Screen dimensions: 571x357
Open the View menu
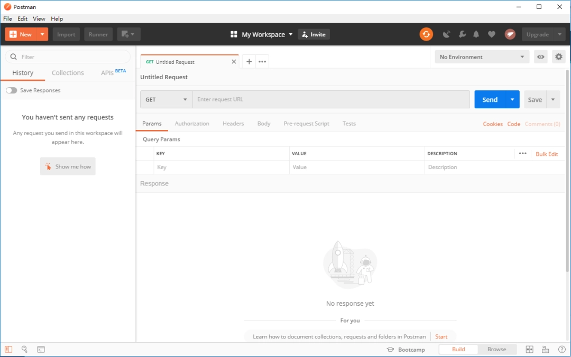(39, 18)
